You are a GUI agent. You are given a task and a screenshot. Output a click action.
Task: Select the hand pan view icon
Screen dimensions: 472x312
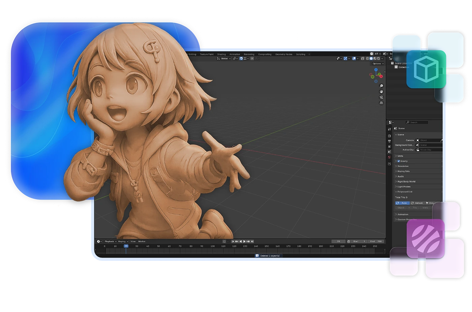click(x=381, y=91)
